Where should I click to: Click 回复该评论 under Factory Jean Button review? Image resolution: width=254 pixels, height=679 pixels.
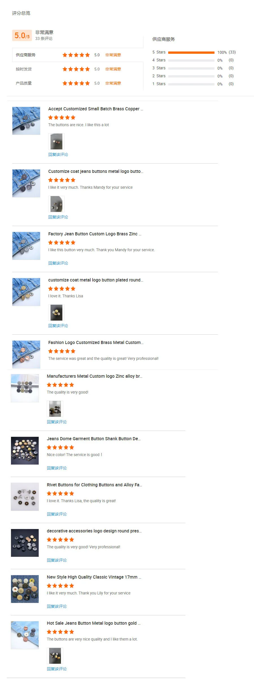[58, 263]
